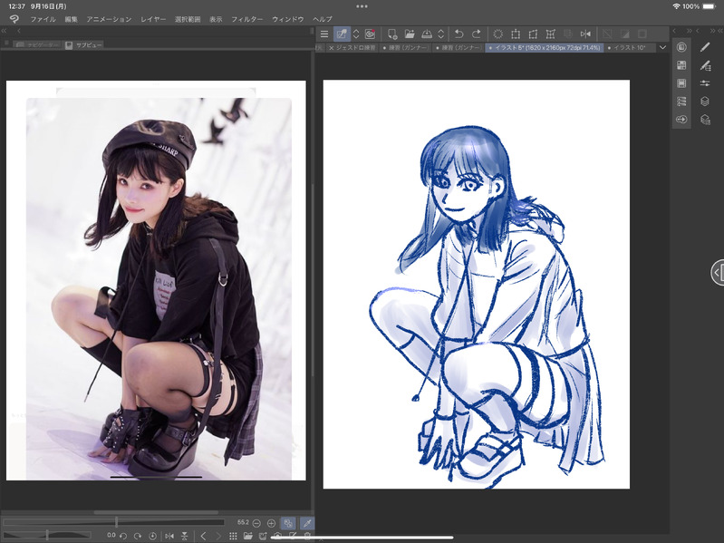Expand the canvas tab list chevron
This screenshot has height=543, width=724.
pyautogui.click(x=663, y=47)
